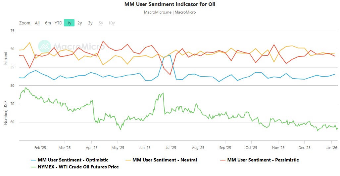The width and height of the screenshot is (340, 176).
Task: Click the green WTI legend line marker
Action: click(x=33, y=167)
